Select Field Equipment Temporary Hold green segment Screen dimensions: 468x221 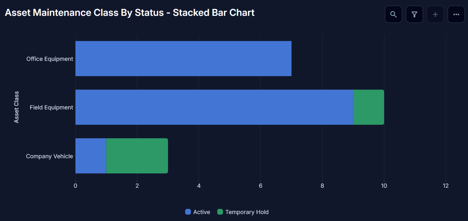[369, 107]
